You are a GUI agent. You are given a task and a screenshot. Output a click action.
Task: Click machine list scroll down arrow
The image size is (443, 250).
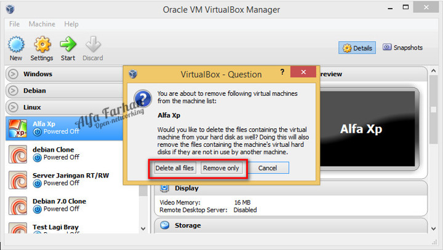[x=143, y=229]
